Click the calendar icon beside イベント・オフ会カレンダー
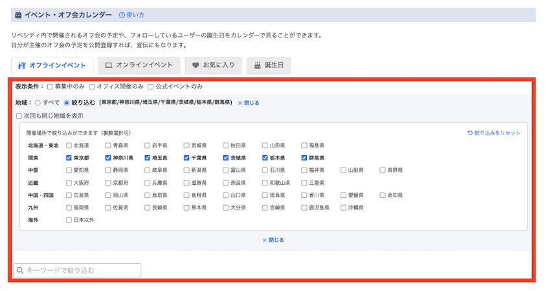Viewport: 549px width, 291px height. pyautogui.click(x=18, y=15)
